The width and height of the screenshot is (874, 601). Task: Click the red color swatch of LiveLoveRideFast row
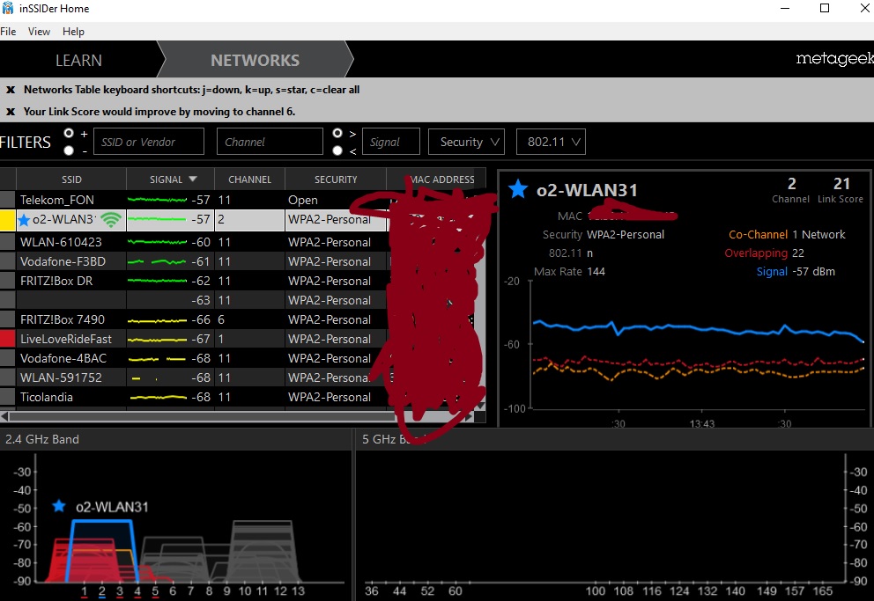(x=7, y=339)
